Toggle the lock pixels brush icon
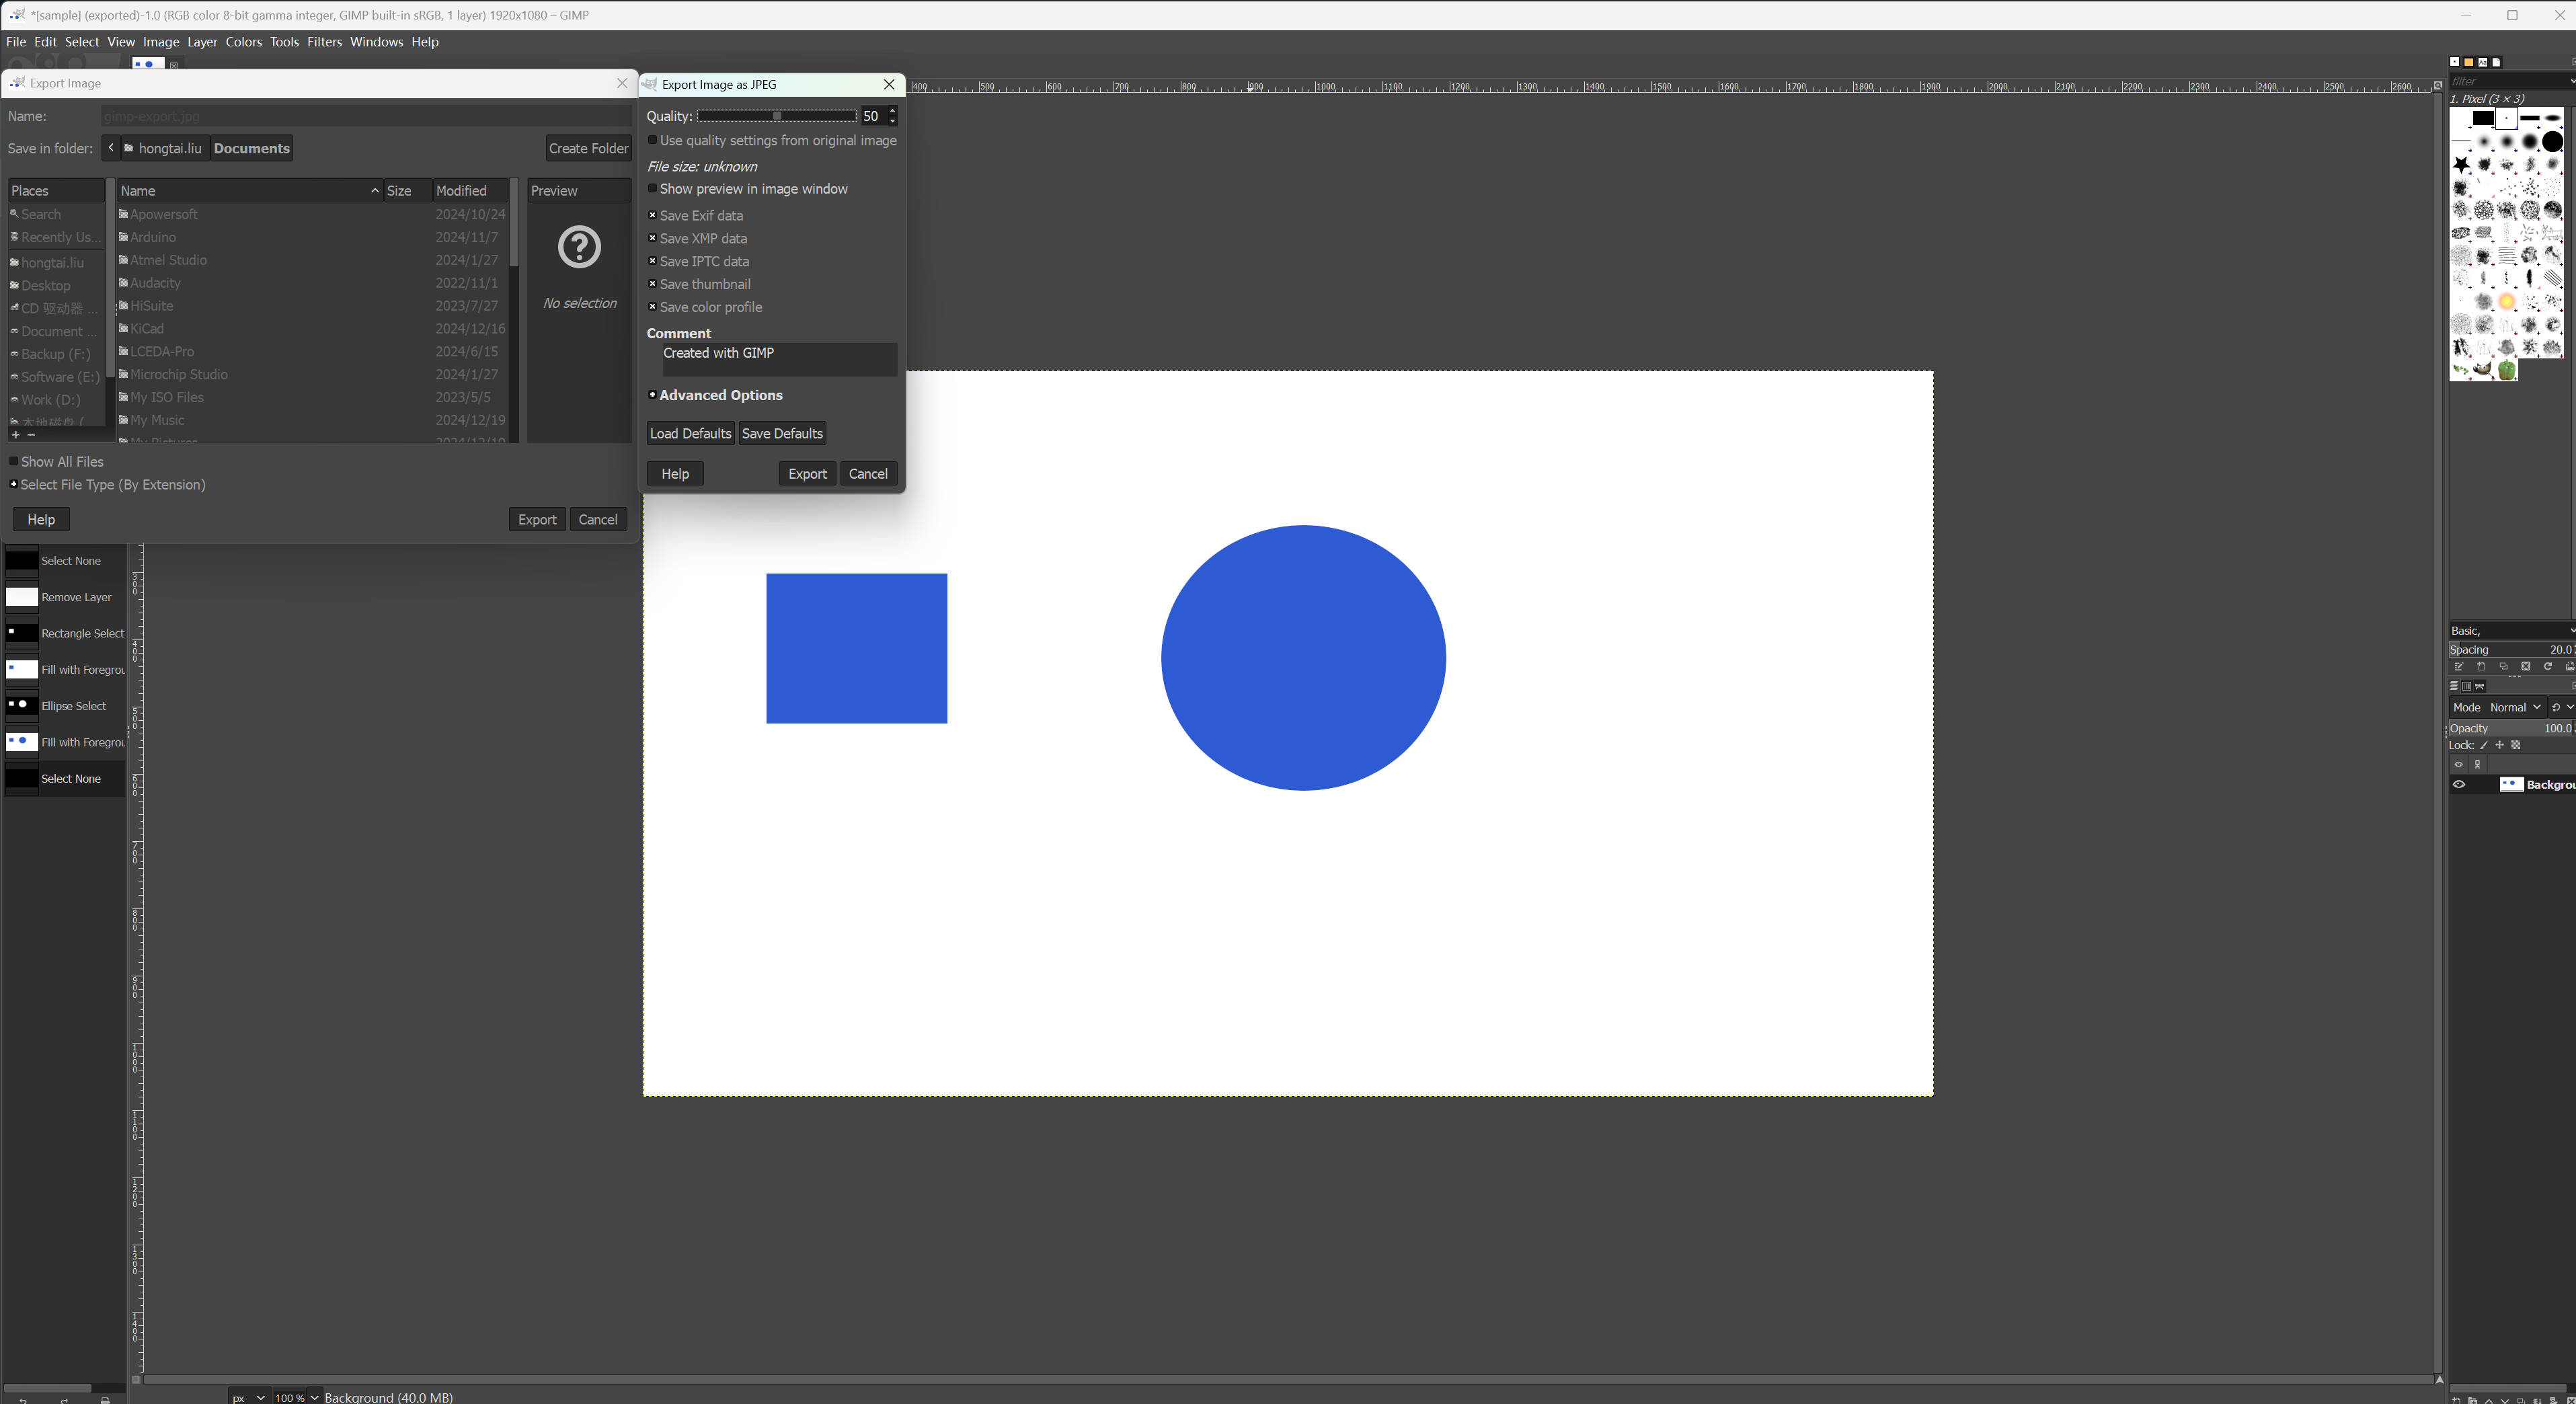2576x1404 pixels. (2484, 745)
